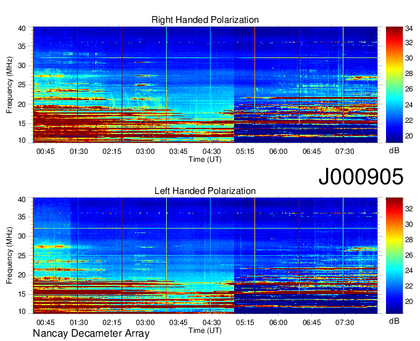Image resolution: width=420 pixels, height=341 pixels.
Task: Click the "Nancay Decameter Array" caption
Action: 91,334
